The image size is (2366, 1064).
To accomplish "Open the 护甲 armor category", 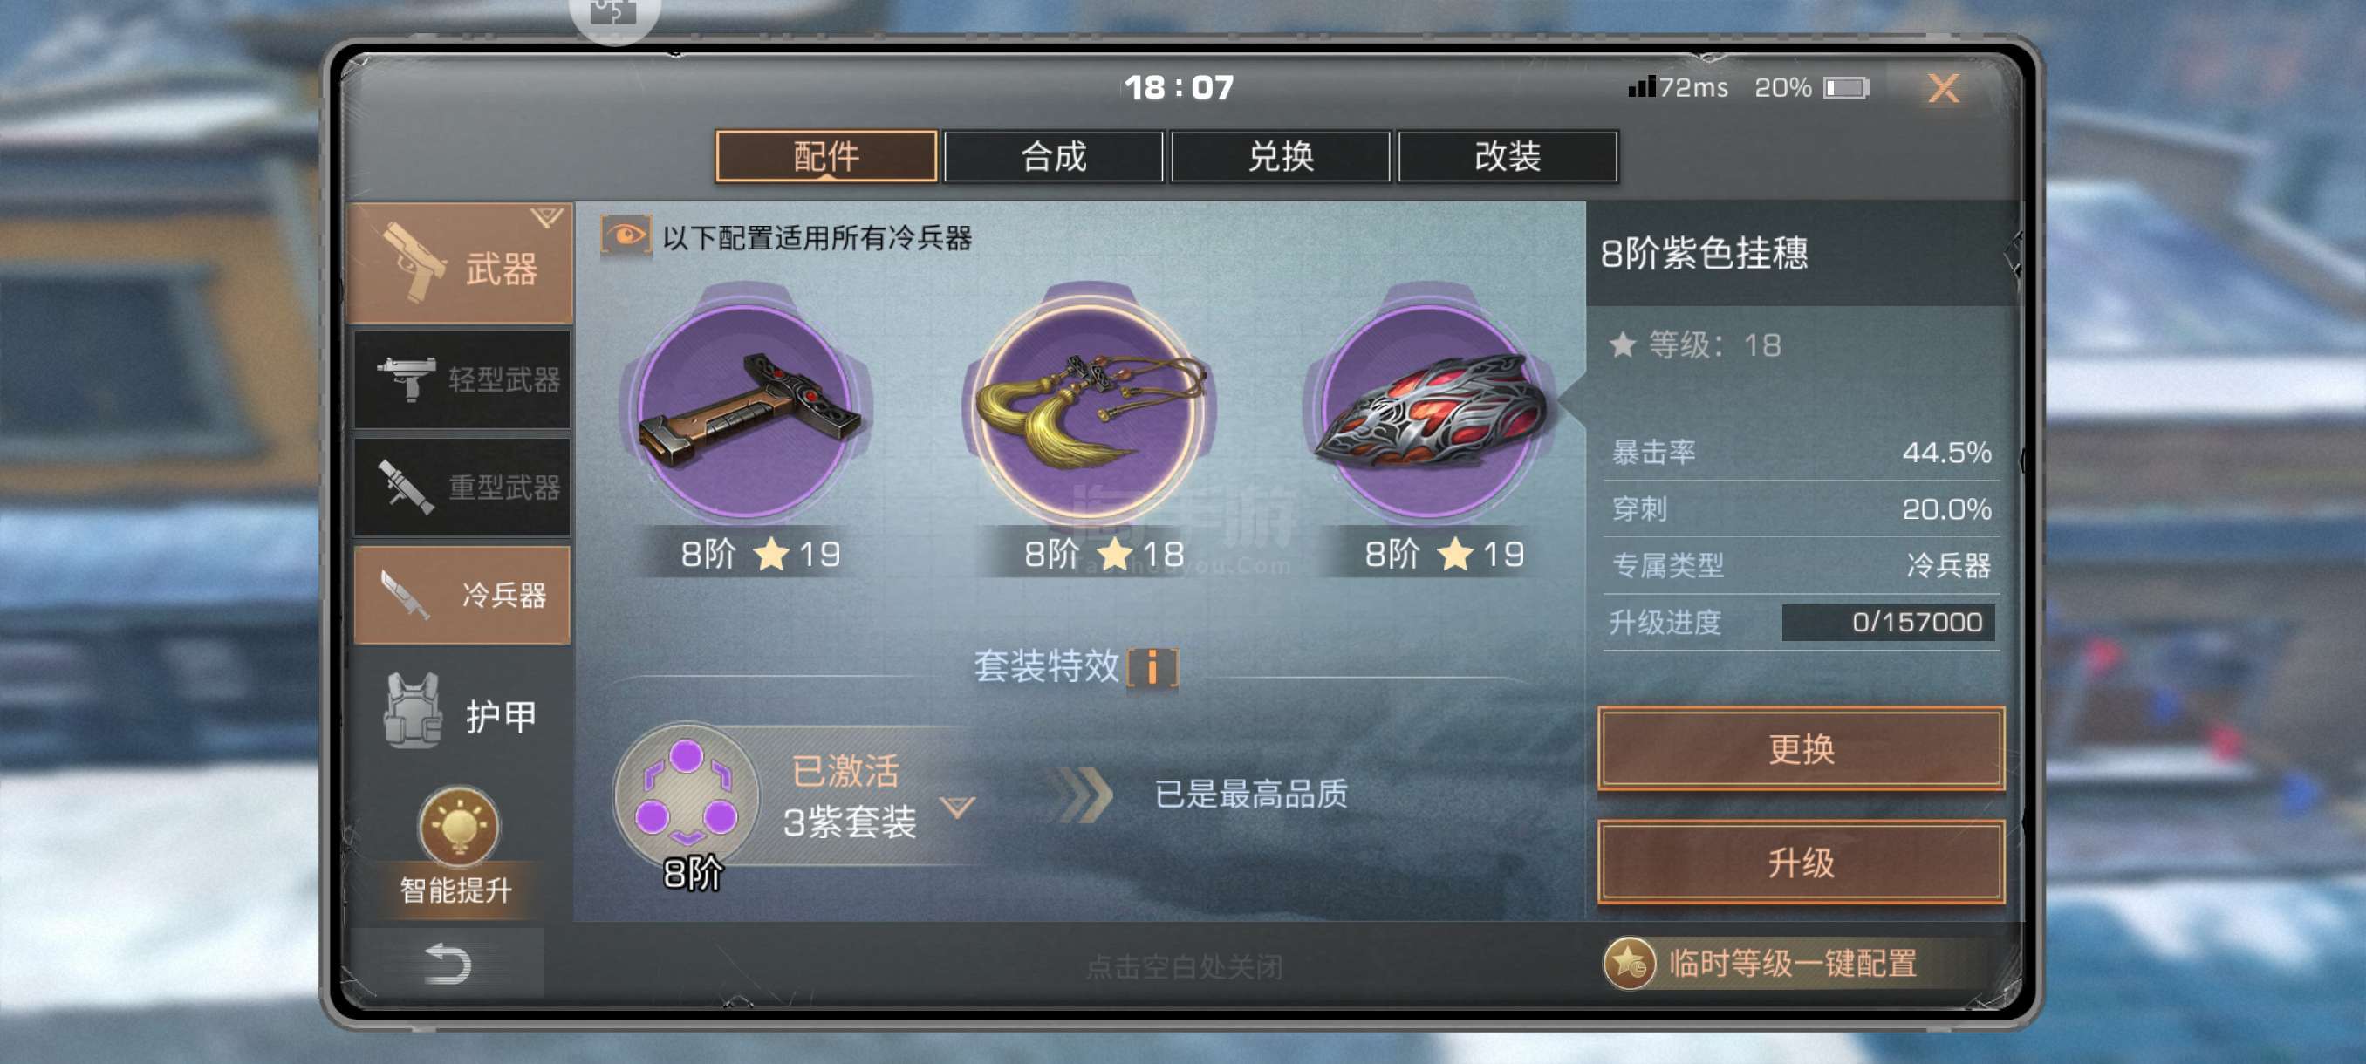I will [x=462, y=713].
